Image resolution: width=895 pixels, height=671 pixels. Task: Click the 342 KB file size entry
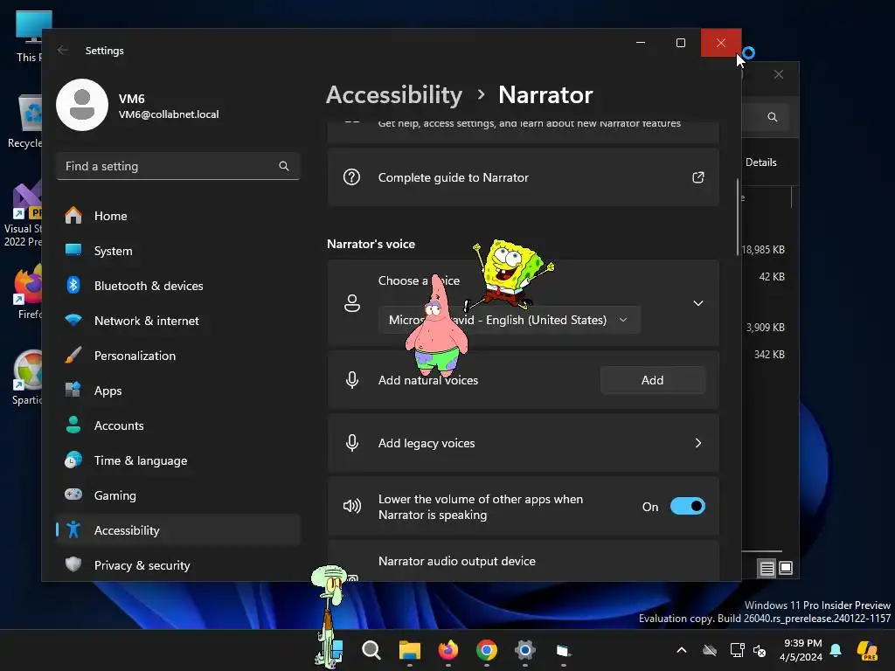[x=769, y=355]
